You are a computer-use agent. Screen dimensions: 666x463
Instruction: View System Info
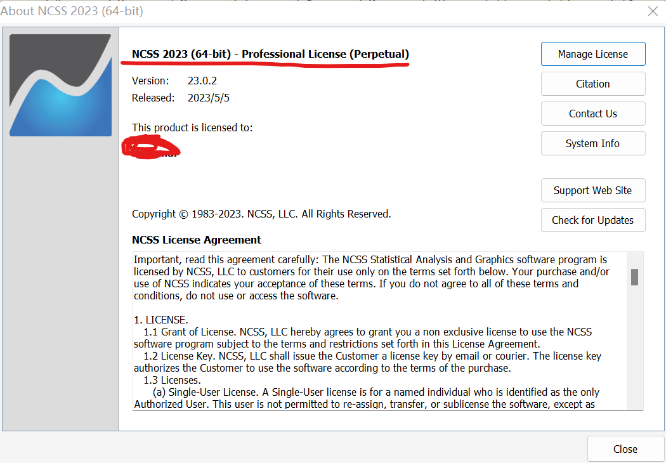(x=593, y=143)
